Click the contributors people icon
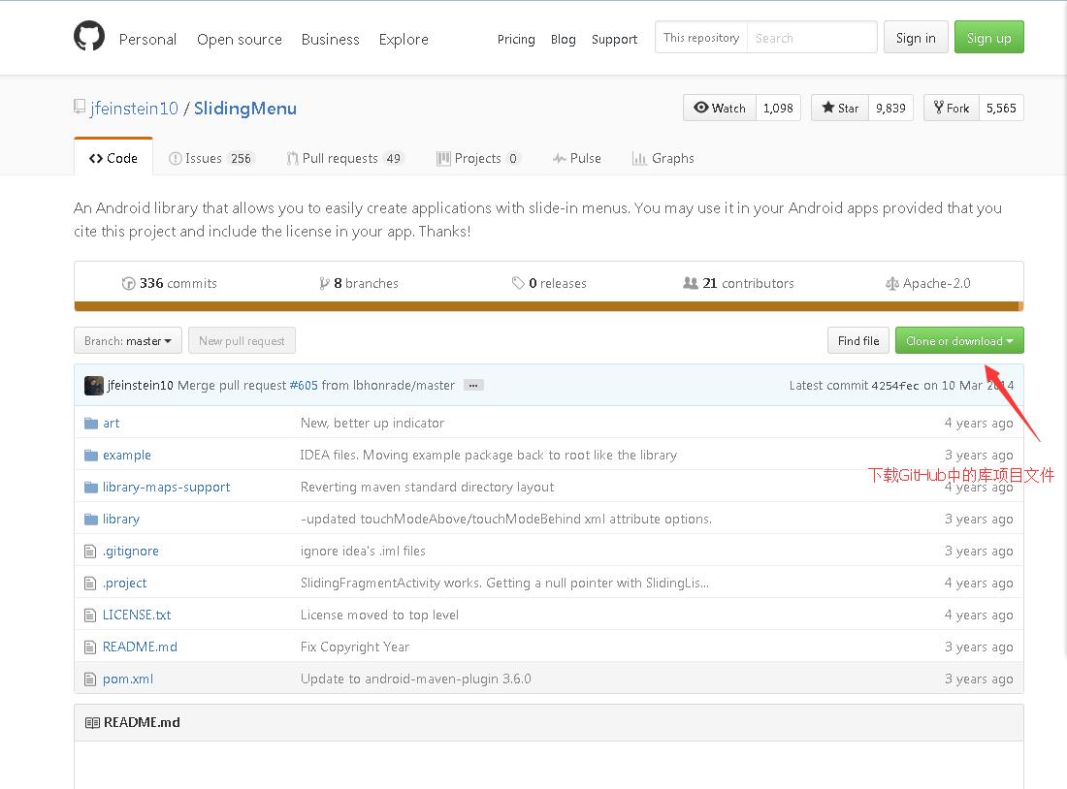 tap(691, 283)
